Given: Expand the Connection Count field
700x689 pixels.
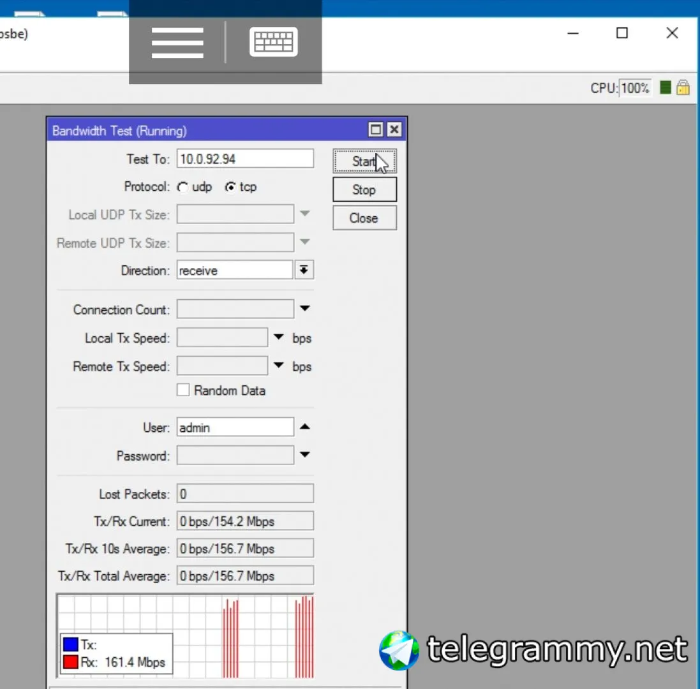Looking at the screenshot, I should pos(305,308).
